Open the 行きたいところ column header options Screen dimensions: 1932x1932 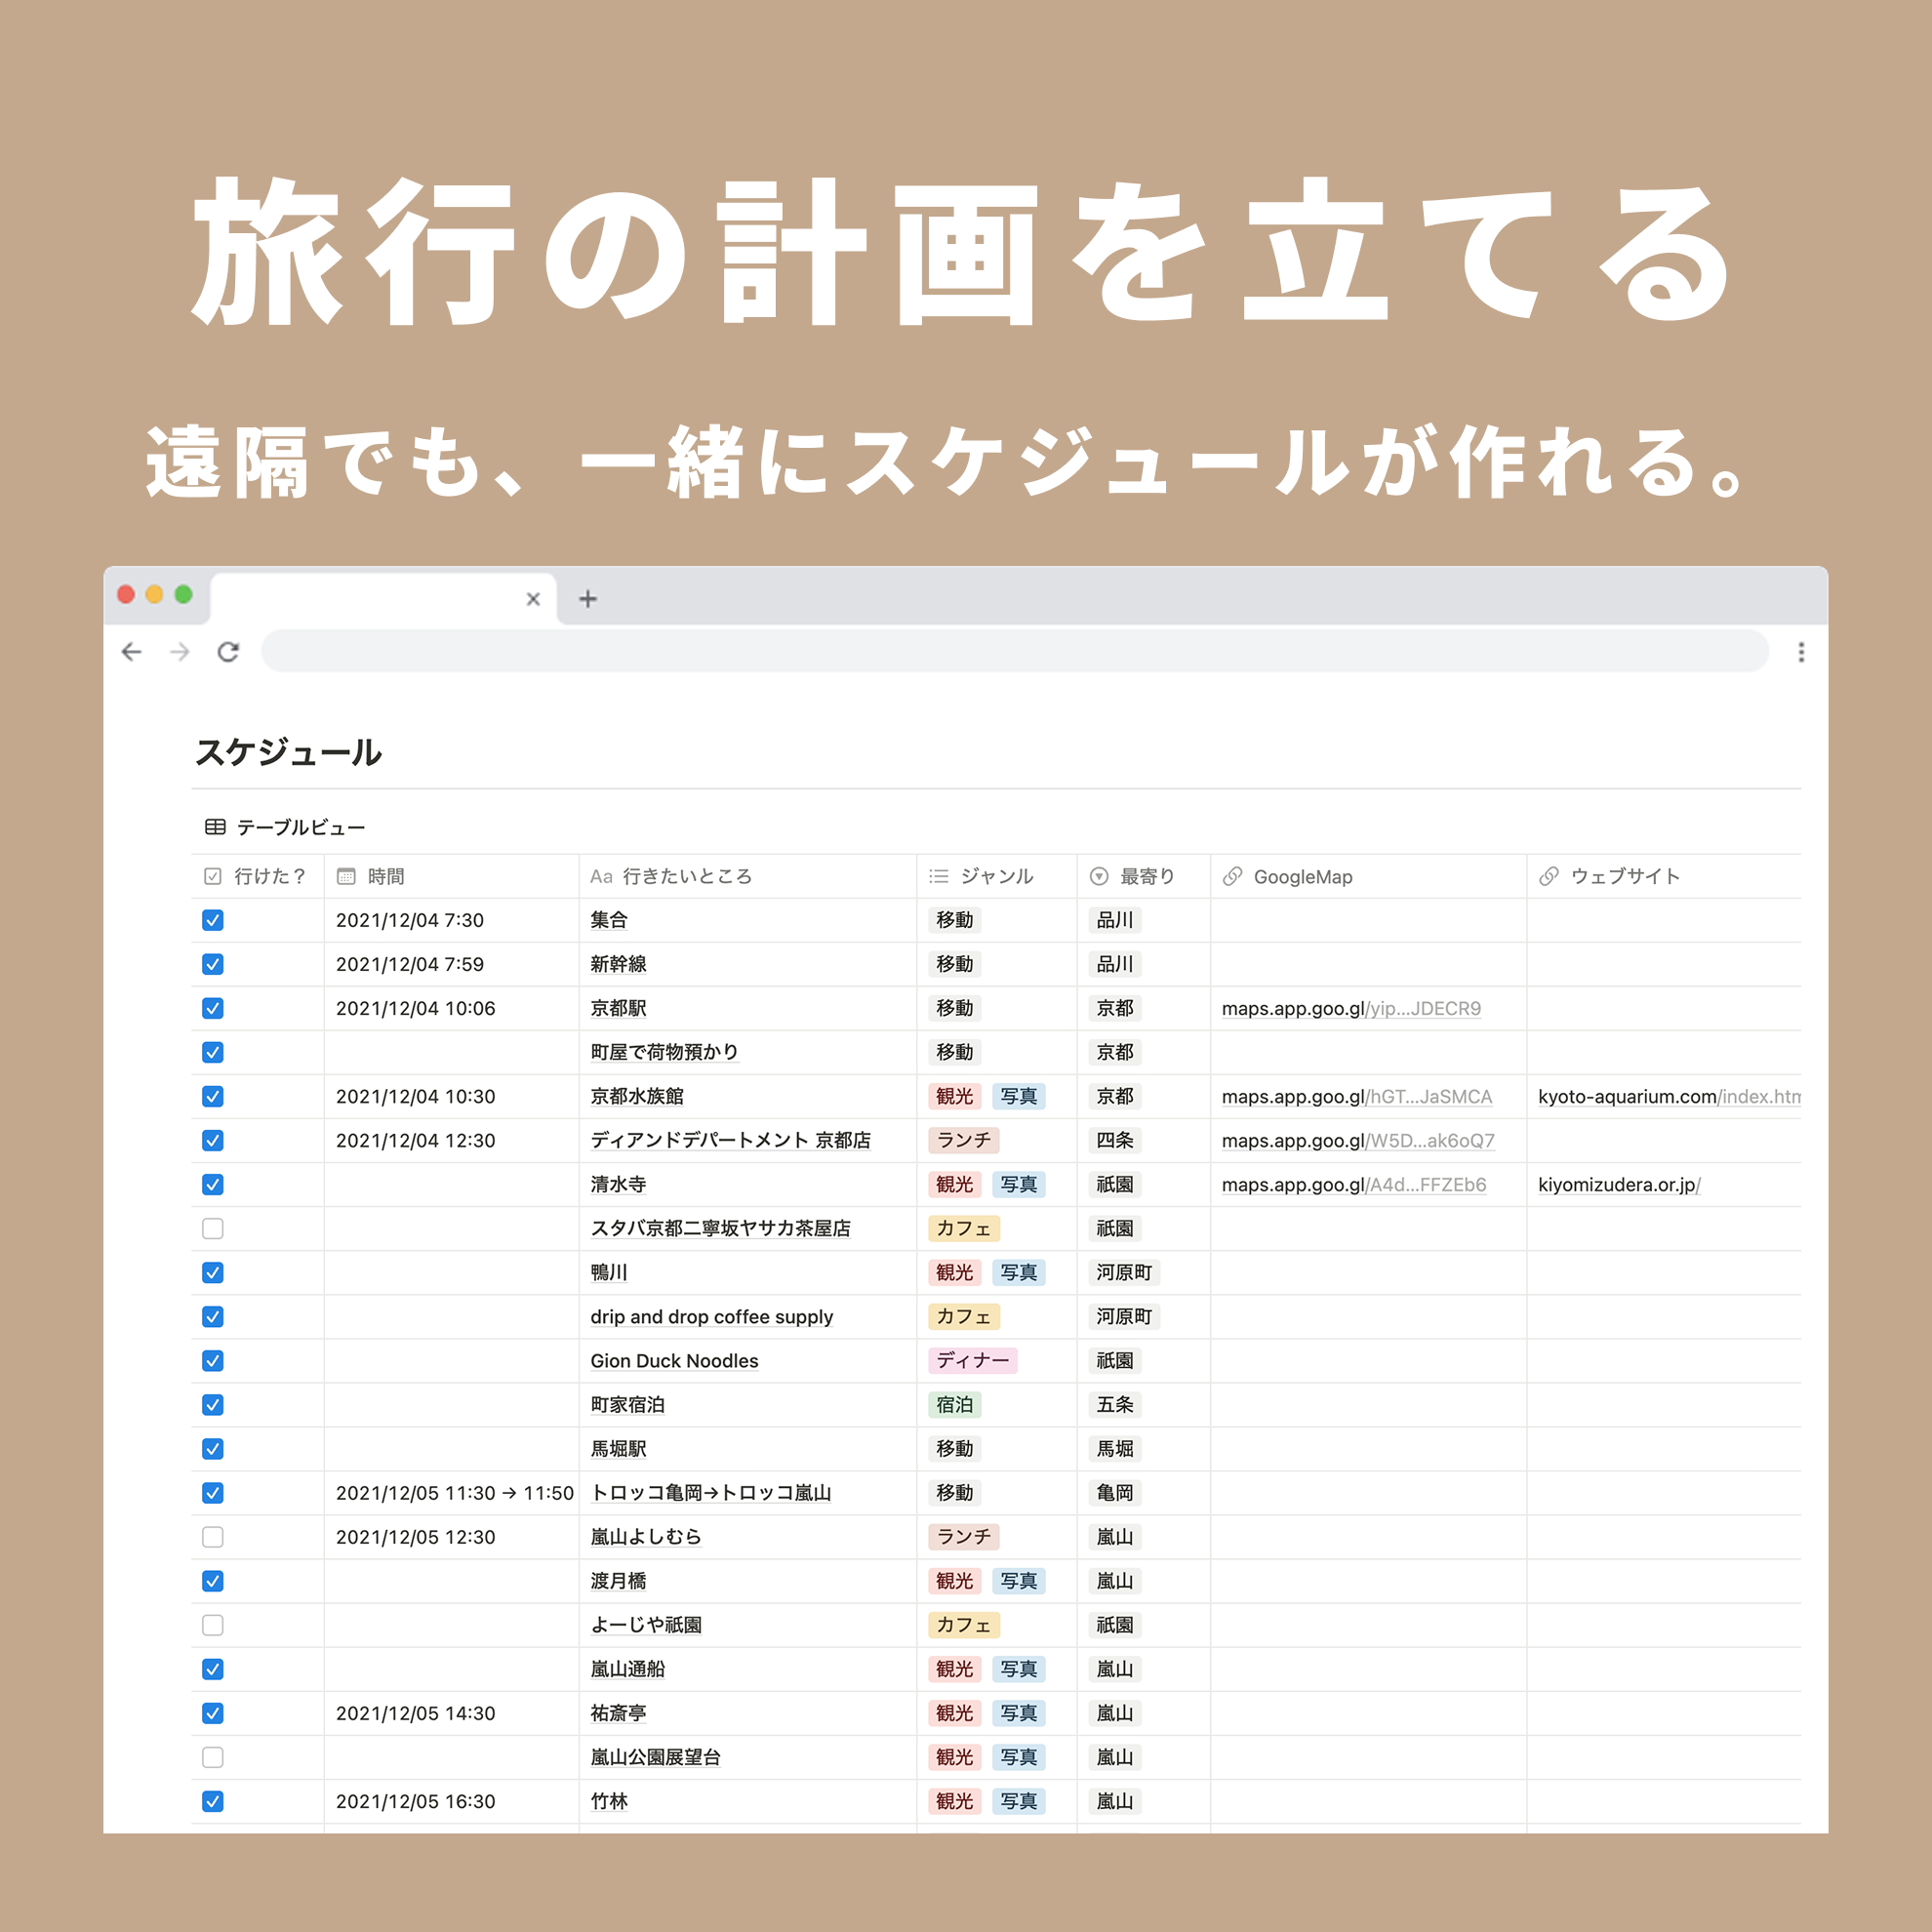coord(686,876)
